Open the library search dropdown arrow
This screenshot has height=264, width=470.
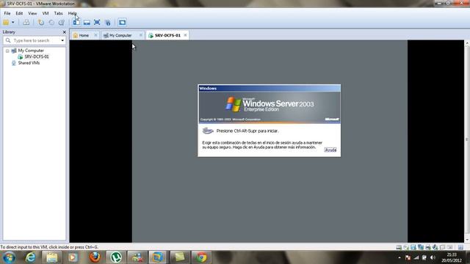pos(62,40)
